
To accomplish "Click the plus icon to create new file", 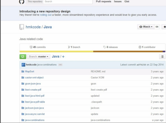I will (x=63, y=57).
